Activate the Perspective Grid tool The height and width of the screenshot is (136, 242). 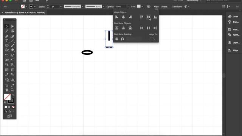click(12, 65)
